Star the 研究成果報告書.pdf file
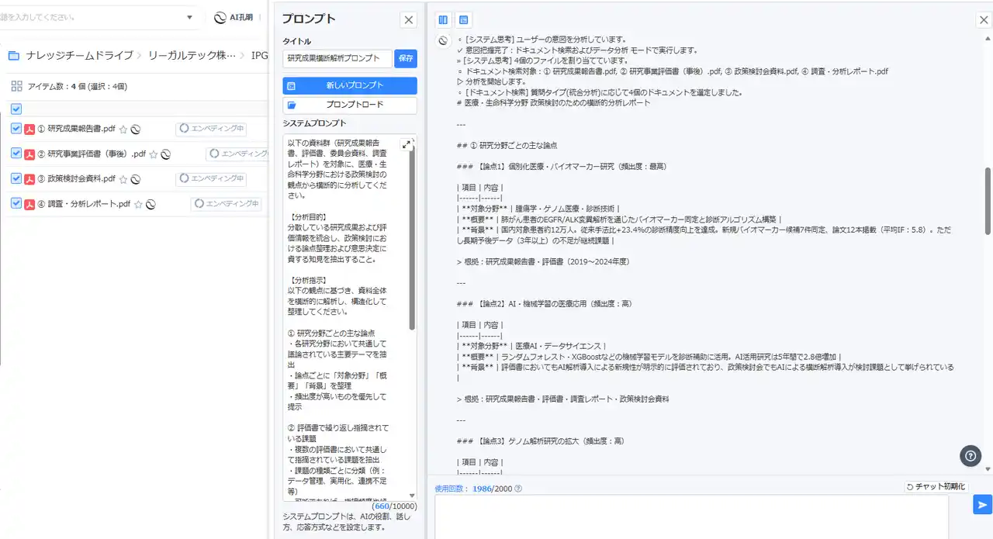Image resolution: width=993 pixels, height=539 pixels. tap(123, 130)
